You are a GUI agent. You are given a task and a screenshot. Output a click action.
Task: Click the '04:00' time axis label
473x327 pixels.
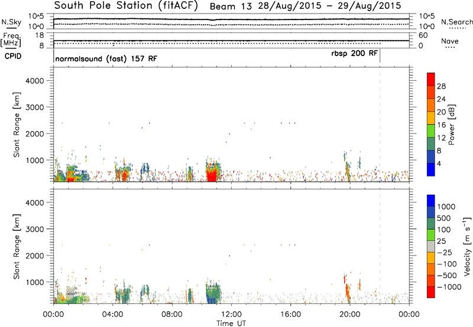(x=113, y=315)
